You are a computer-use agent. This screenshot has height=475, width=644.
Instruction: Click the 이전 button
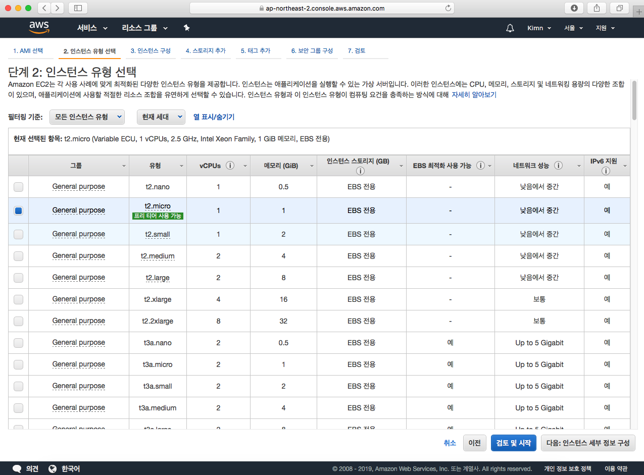474,443
